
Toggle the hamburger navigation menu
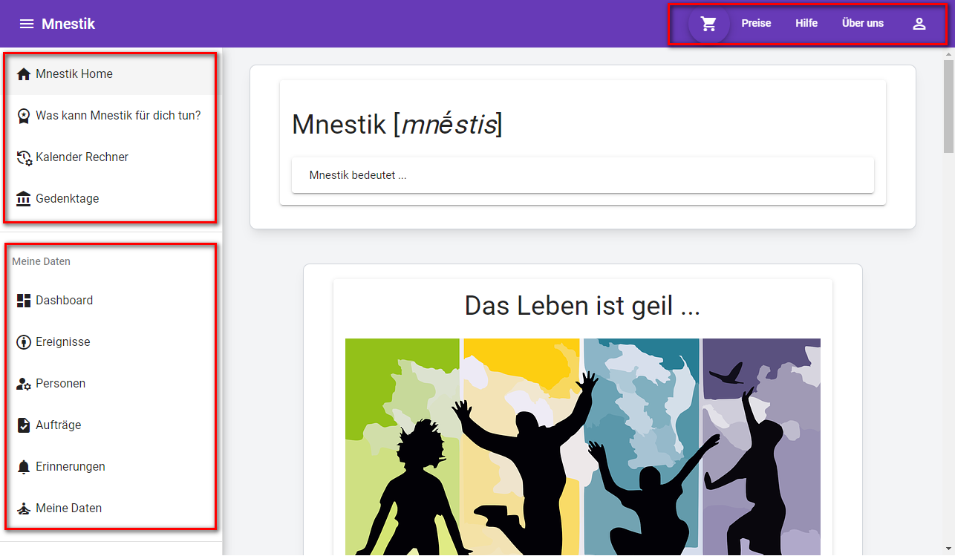pyautogui.click(x=27, y=24)
